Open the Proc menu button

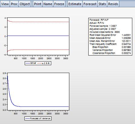[x=14, y=4]
